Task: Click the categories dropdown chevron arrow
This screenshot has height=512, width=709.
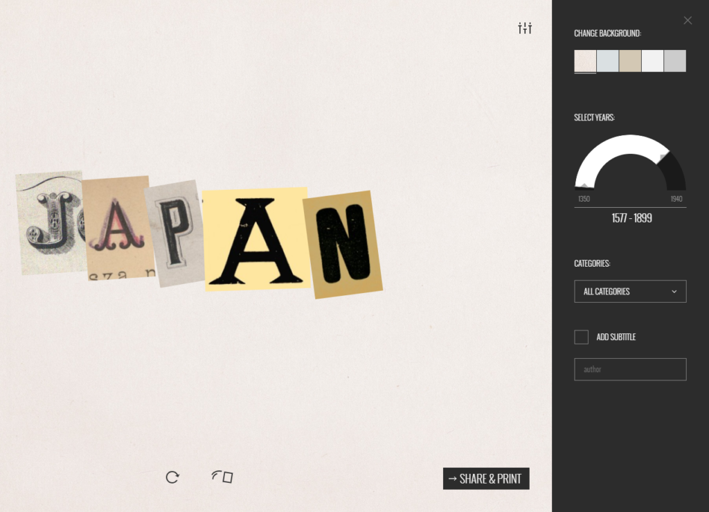Action: tap(674, 291)
